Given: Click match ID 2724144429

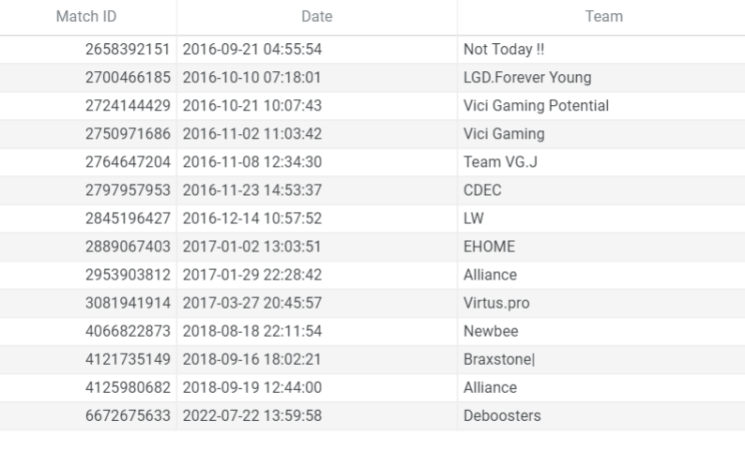Looking at the screenshot, I should [129, 106].
